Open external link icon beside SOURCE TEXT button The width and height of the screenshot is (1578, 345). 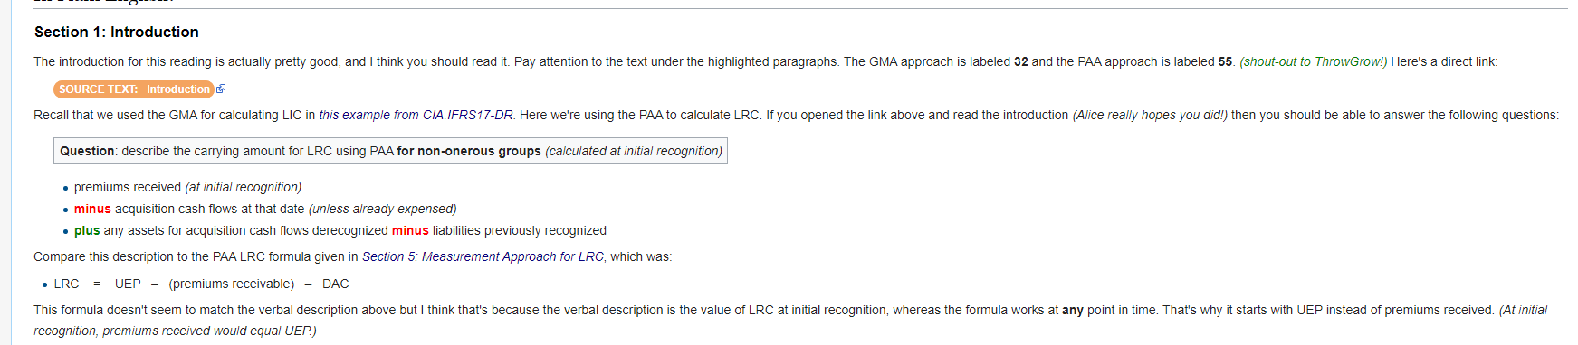pos(221,89)
